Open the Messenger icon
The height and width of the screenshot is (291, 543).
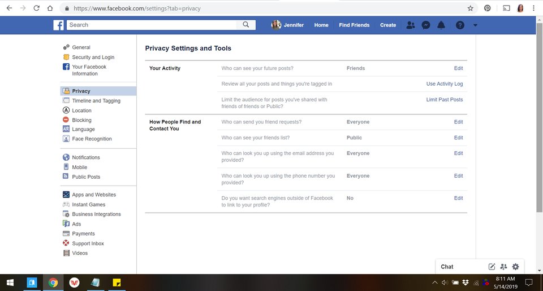point(426,25)
